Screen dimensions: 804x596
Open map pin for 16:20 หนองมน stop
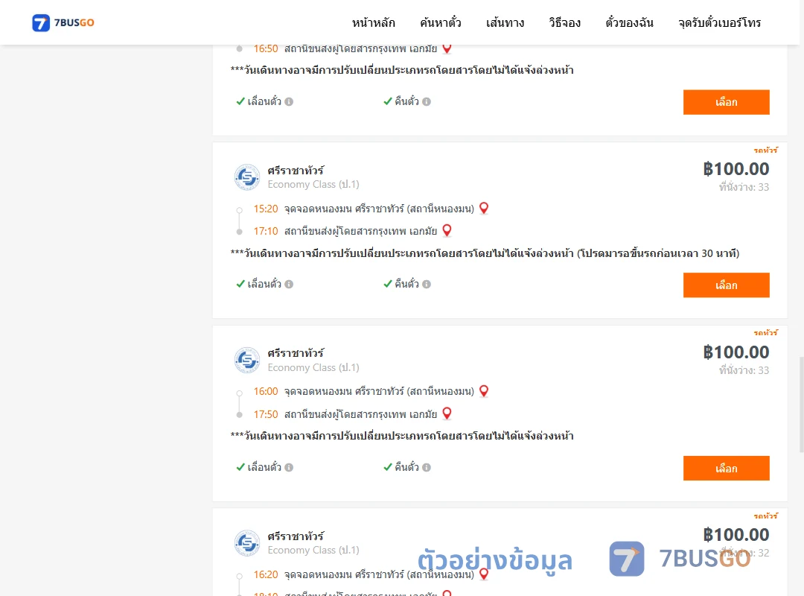point(484,574)
